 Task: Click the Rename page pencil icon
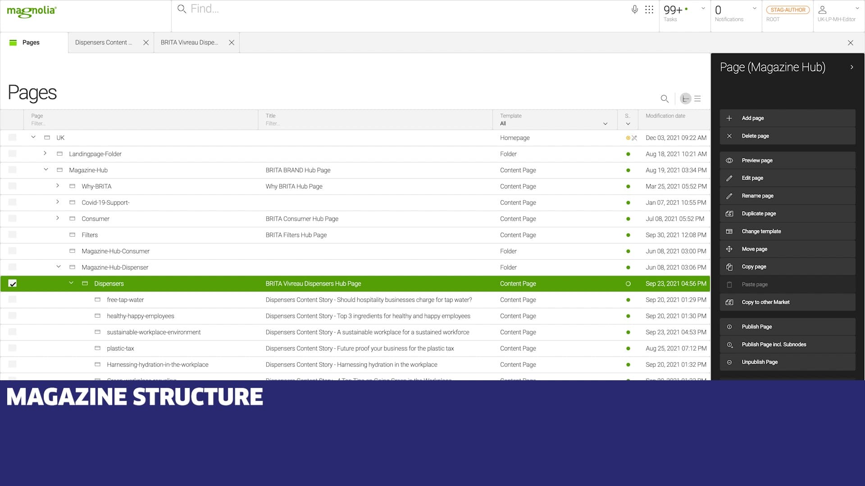click(x=729, y=196)
